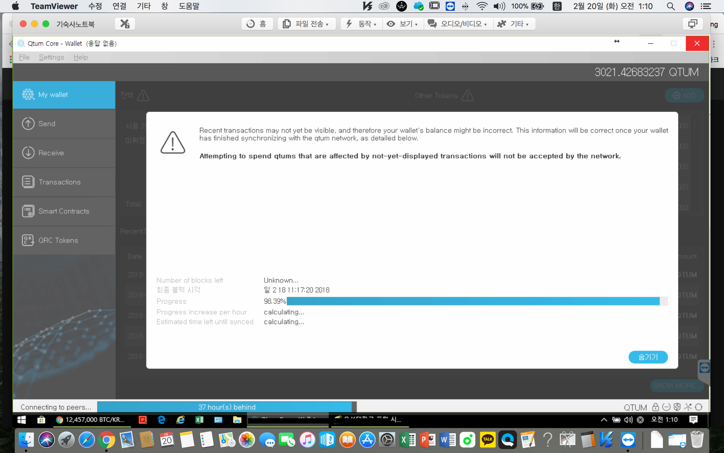
Task: Open Google Chrome from the Dock
Action: 107,440
